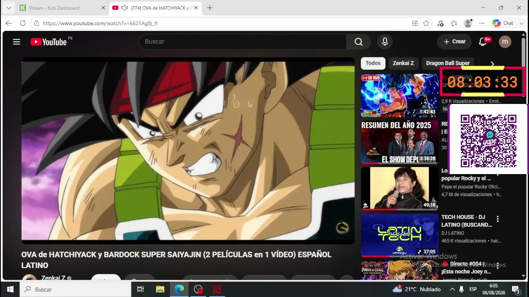The image size is (529, 297).
Task: Open File Explorer from the taskbar
Action: (160, 290)
